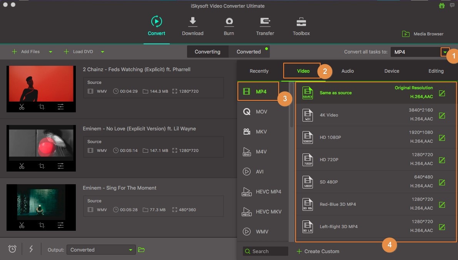Open the Media Browser

pyautogui.click(x=423, y=34)
